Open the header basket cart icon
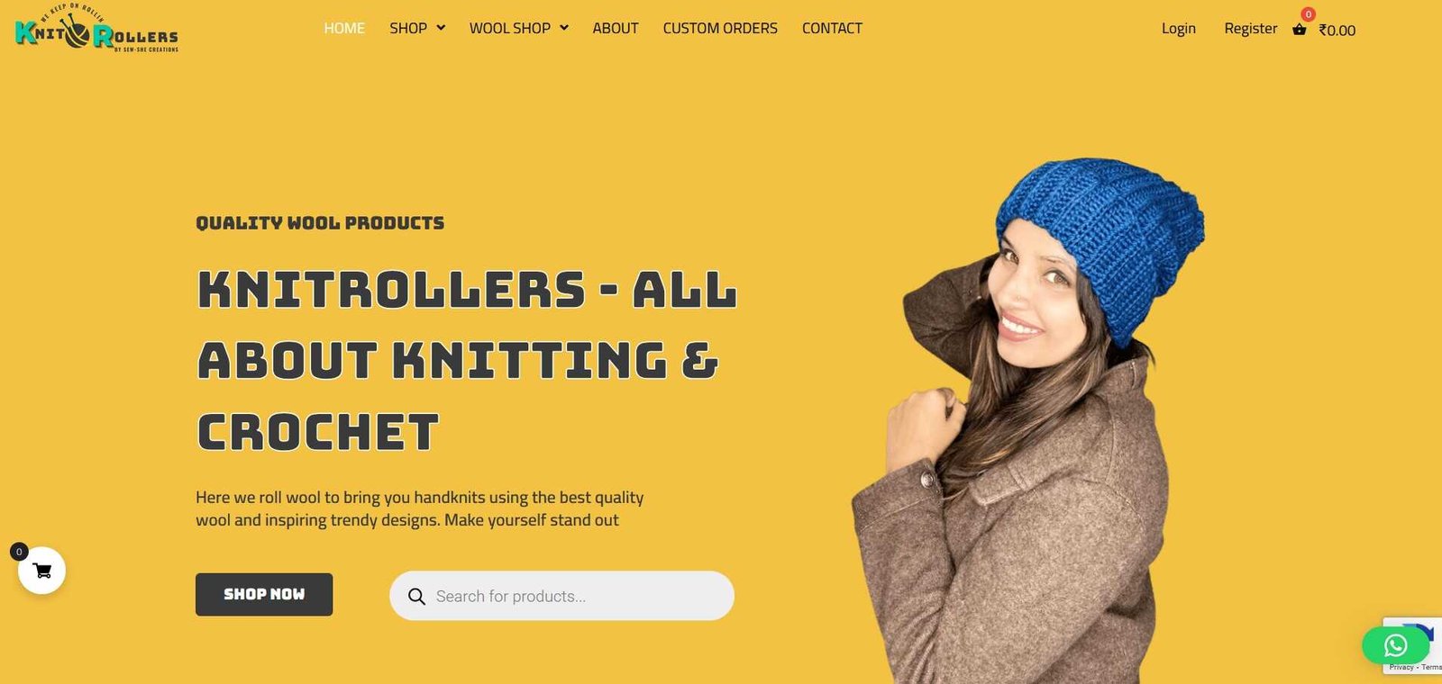Image resolution: width=1442 pixels, height=684 pixels. pos(1299,30)
